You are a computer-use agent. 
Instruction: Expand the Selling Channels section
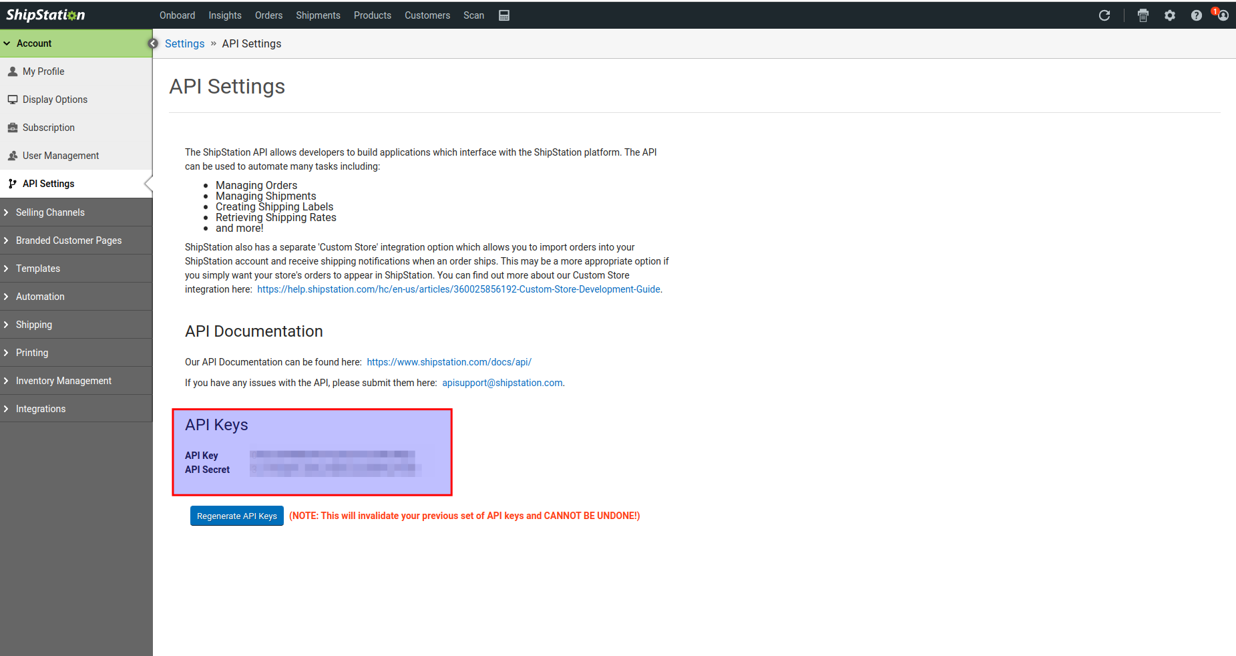tap(76, 212)
